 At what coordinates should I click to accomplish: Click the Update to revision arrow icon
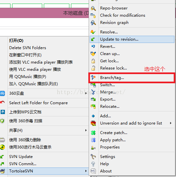tap(93, 39)
